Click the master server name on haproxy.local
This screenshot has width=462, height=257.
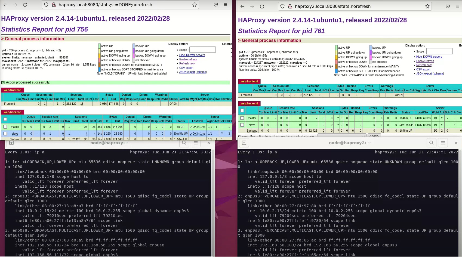tap(15, 127)
